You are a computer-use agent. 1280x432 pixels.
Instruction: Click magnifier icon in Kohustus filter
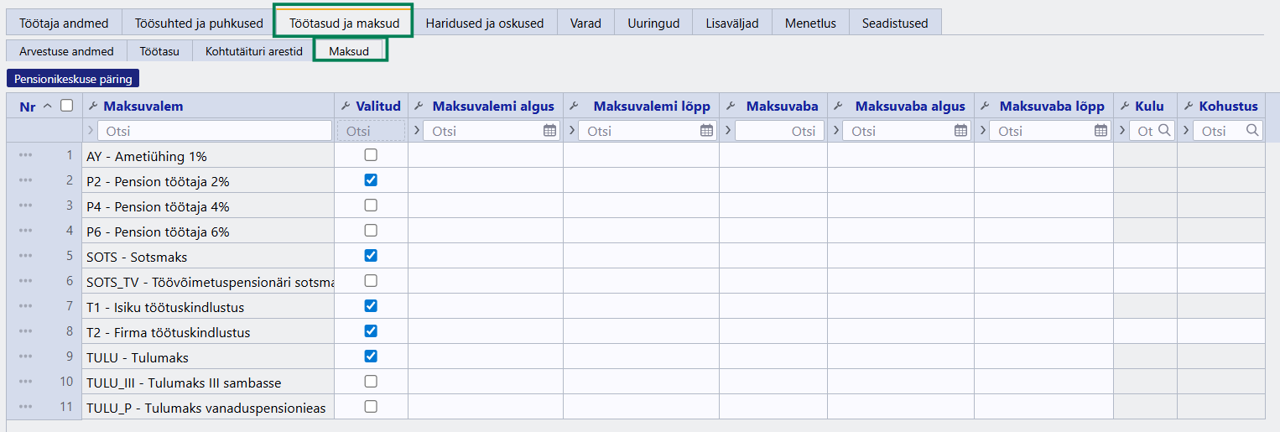tap(1252, 131)
